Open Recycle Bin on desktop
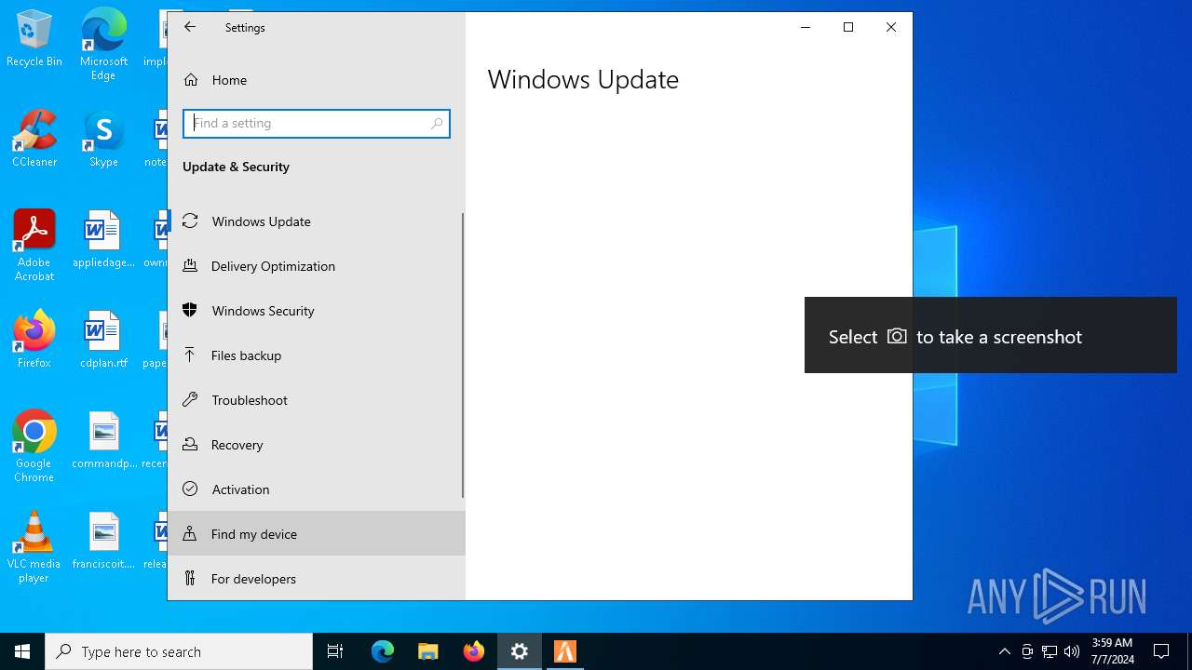 34,39
